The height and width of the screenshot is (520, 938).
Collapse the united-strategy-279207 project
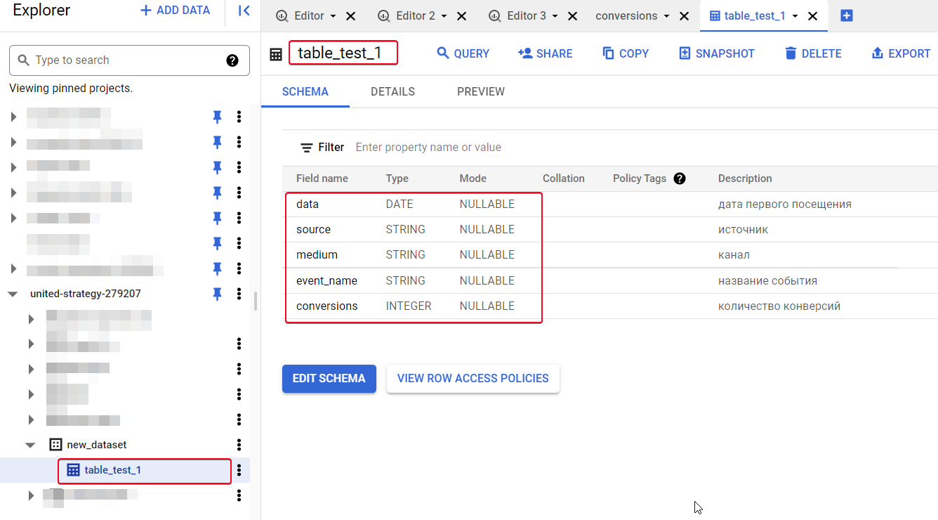click(13, 294)
